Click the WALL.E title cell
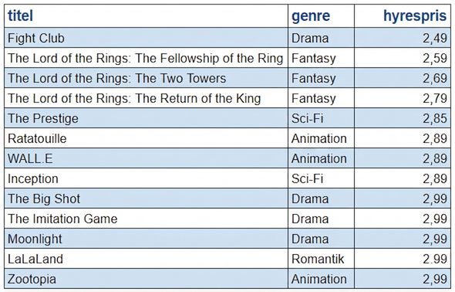 coord(146,158)
